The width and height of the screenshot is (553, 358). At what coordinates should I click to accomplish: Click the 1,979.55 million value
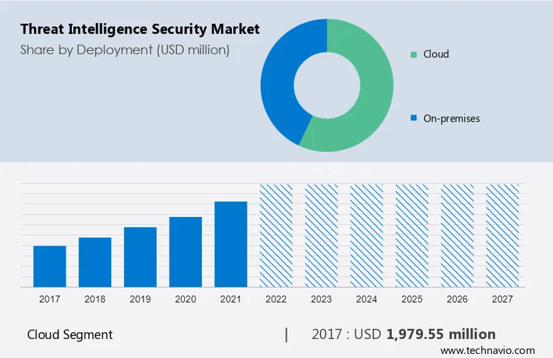coord(441,334)
